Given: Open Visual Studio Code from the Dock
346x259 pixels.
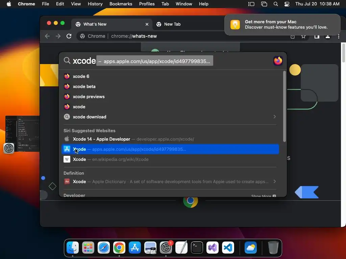Looking at the screenshot, I should (x=228, y=248).
